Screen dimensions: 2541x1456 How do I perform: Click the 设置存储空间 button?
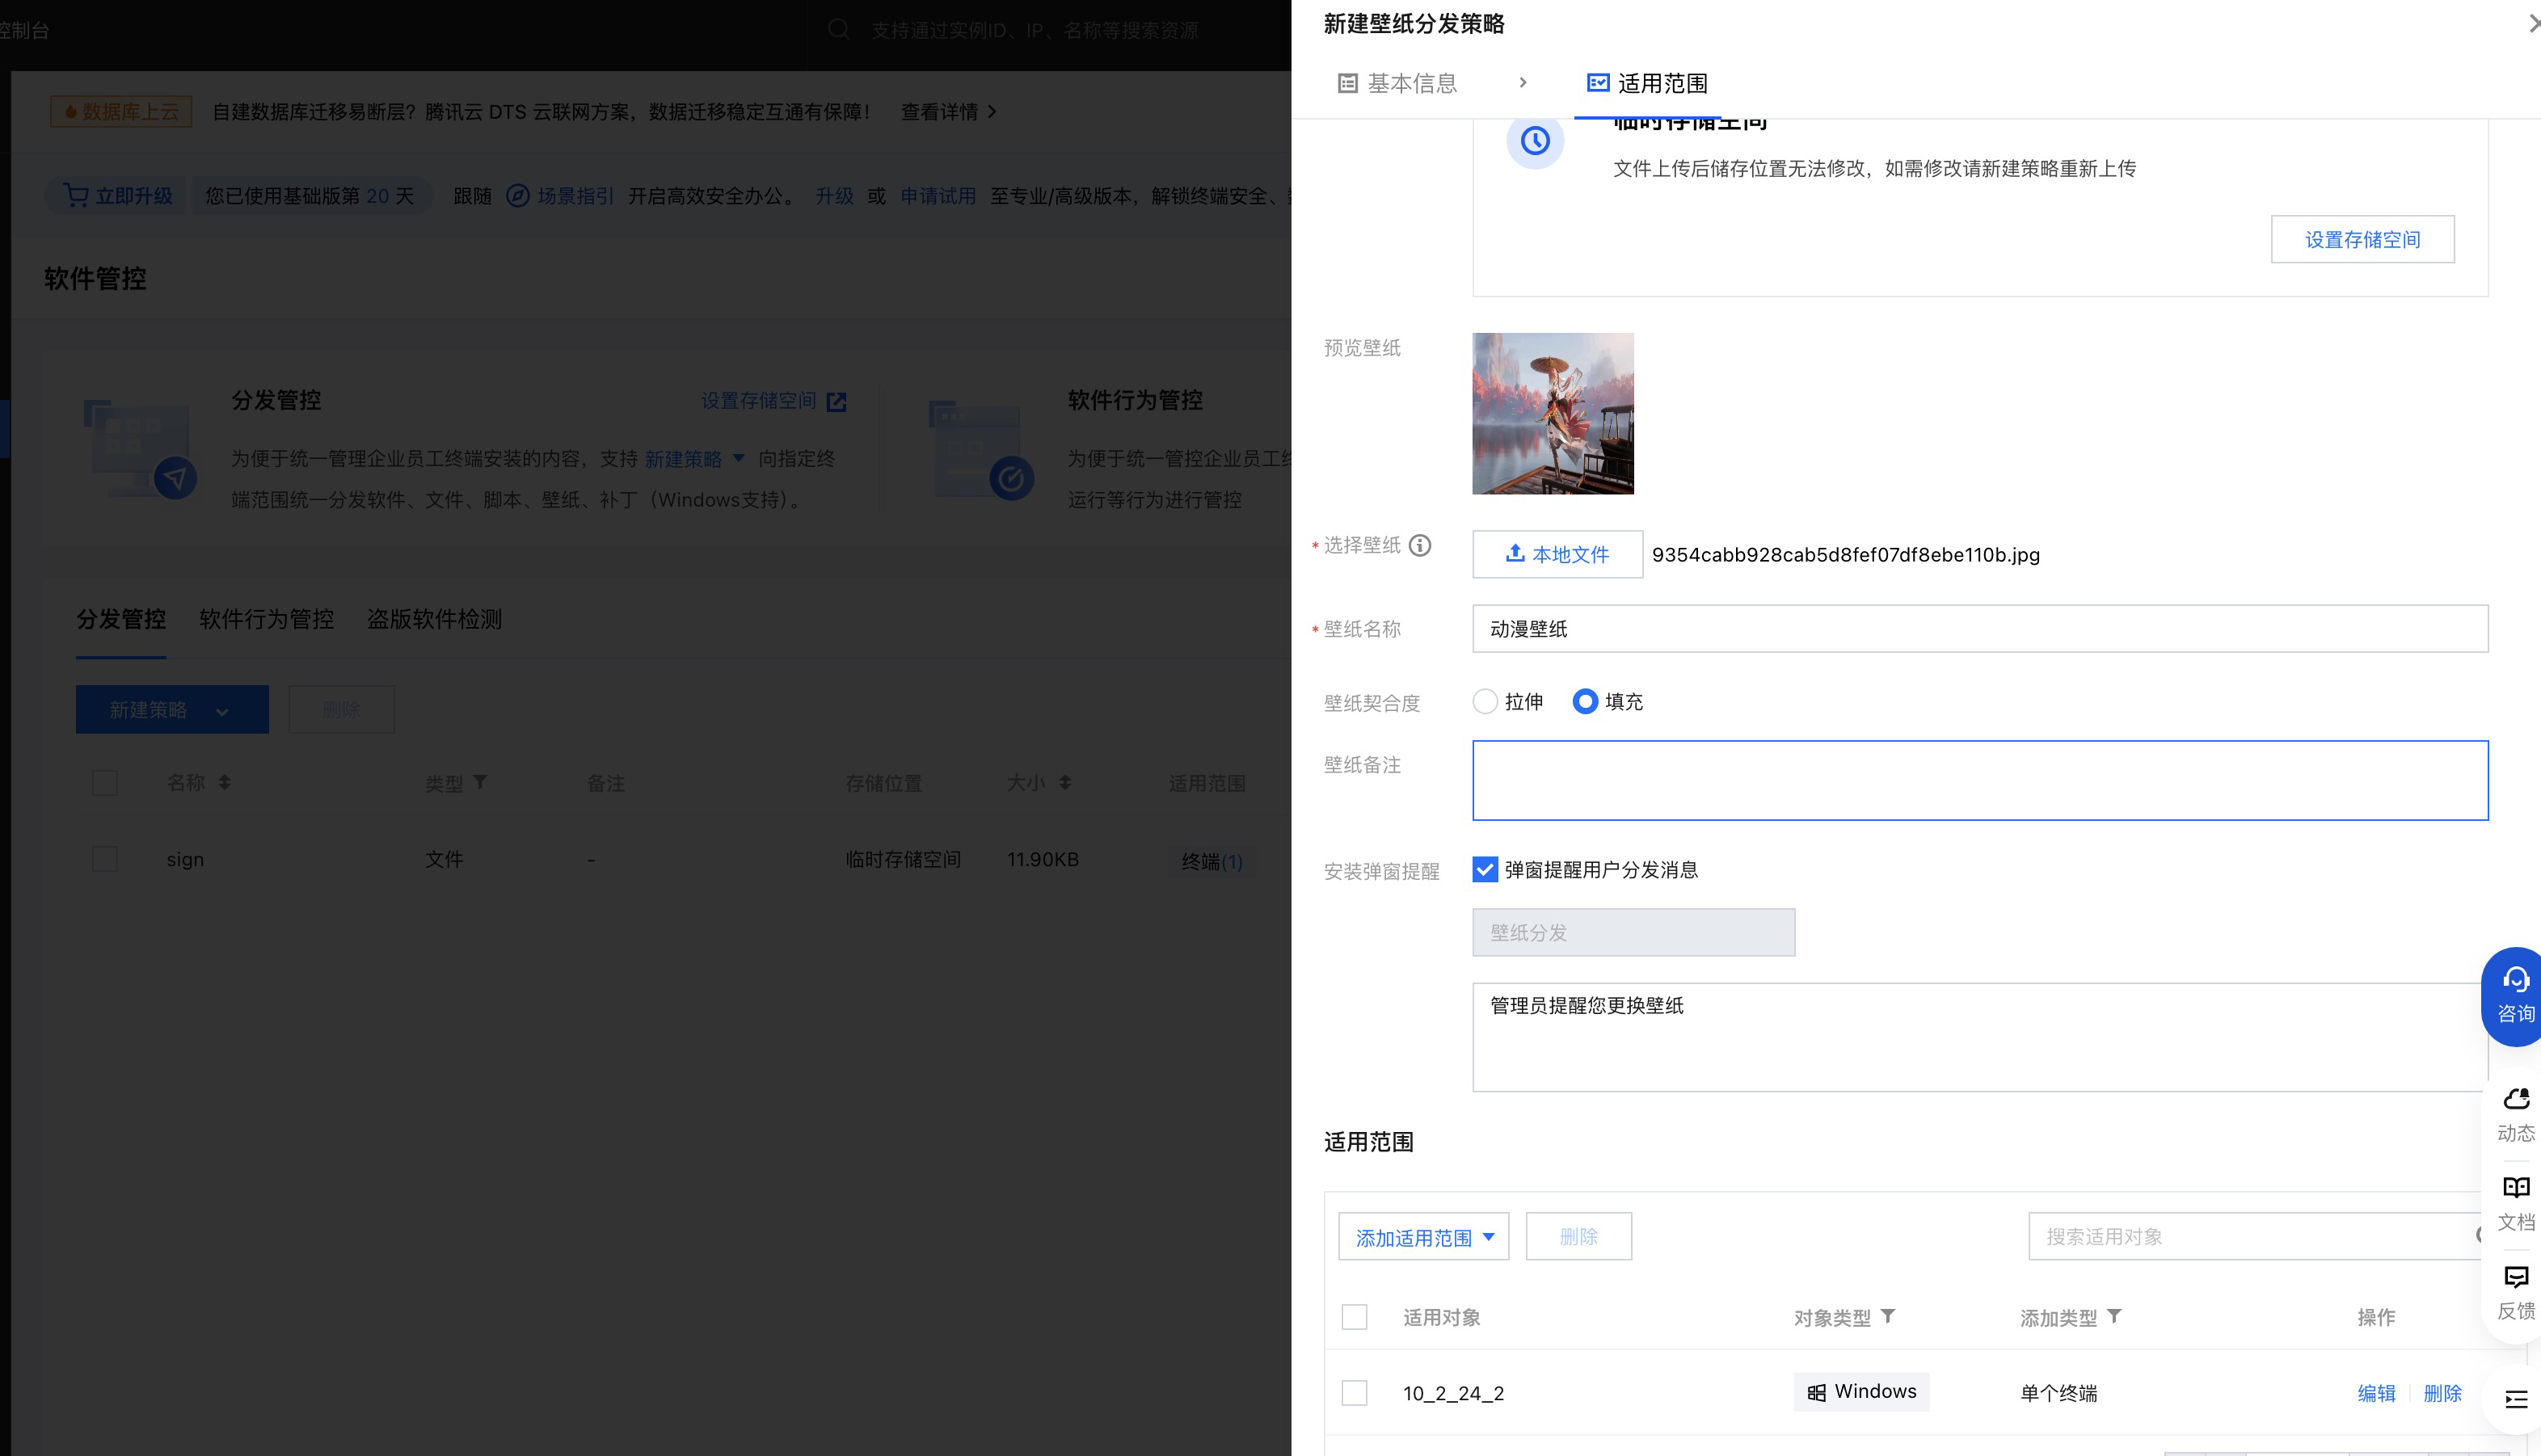(2362, 239)
